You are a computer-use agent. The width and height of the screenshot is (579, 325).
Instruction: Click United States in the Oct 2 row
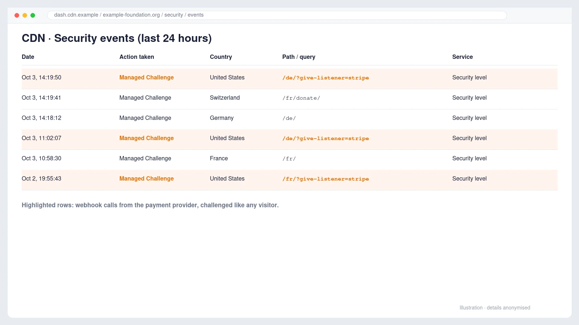coord(227,178)
